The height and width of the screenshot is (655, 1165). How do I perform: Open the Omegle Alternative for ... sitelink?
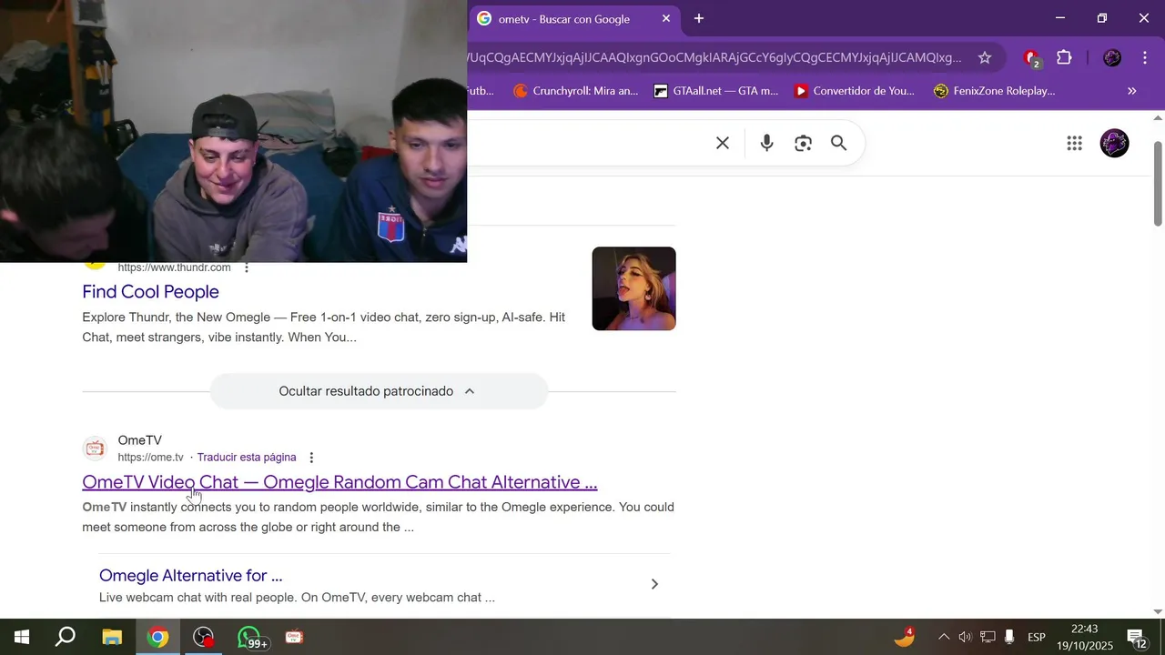(190, 576)
